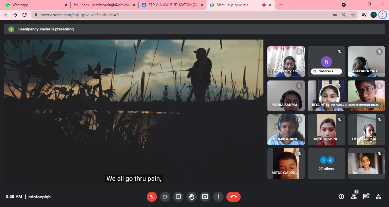This screenshot has height=207, width=389.
Task: Reload the current page
Action: point(24,15)
